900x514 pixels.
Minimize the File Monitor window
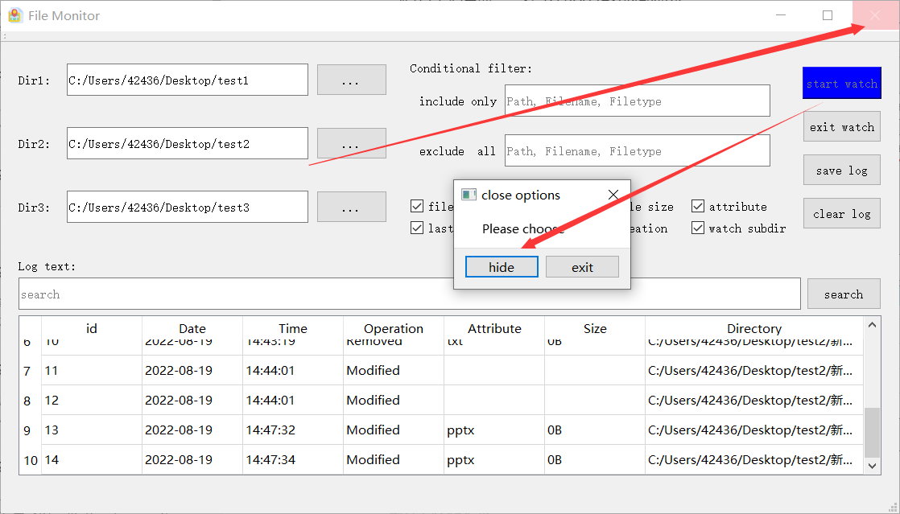click(781, 15)
